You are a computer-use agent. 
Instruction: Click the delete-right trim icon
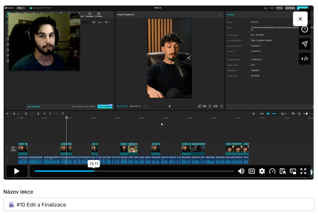tap(50, 114)
